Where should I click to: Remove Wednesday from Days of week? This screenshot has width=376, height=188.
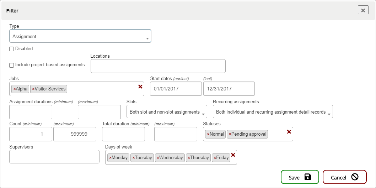pos(158,158)
